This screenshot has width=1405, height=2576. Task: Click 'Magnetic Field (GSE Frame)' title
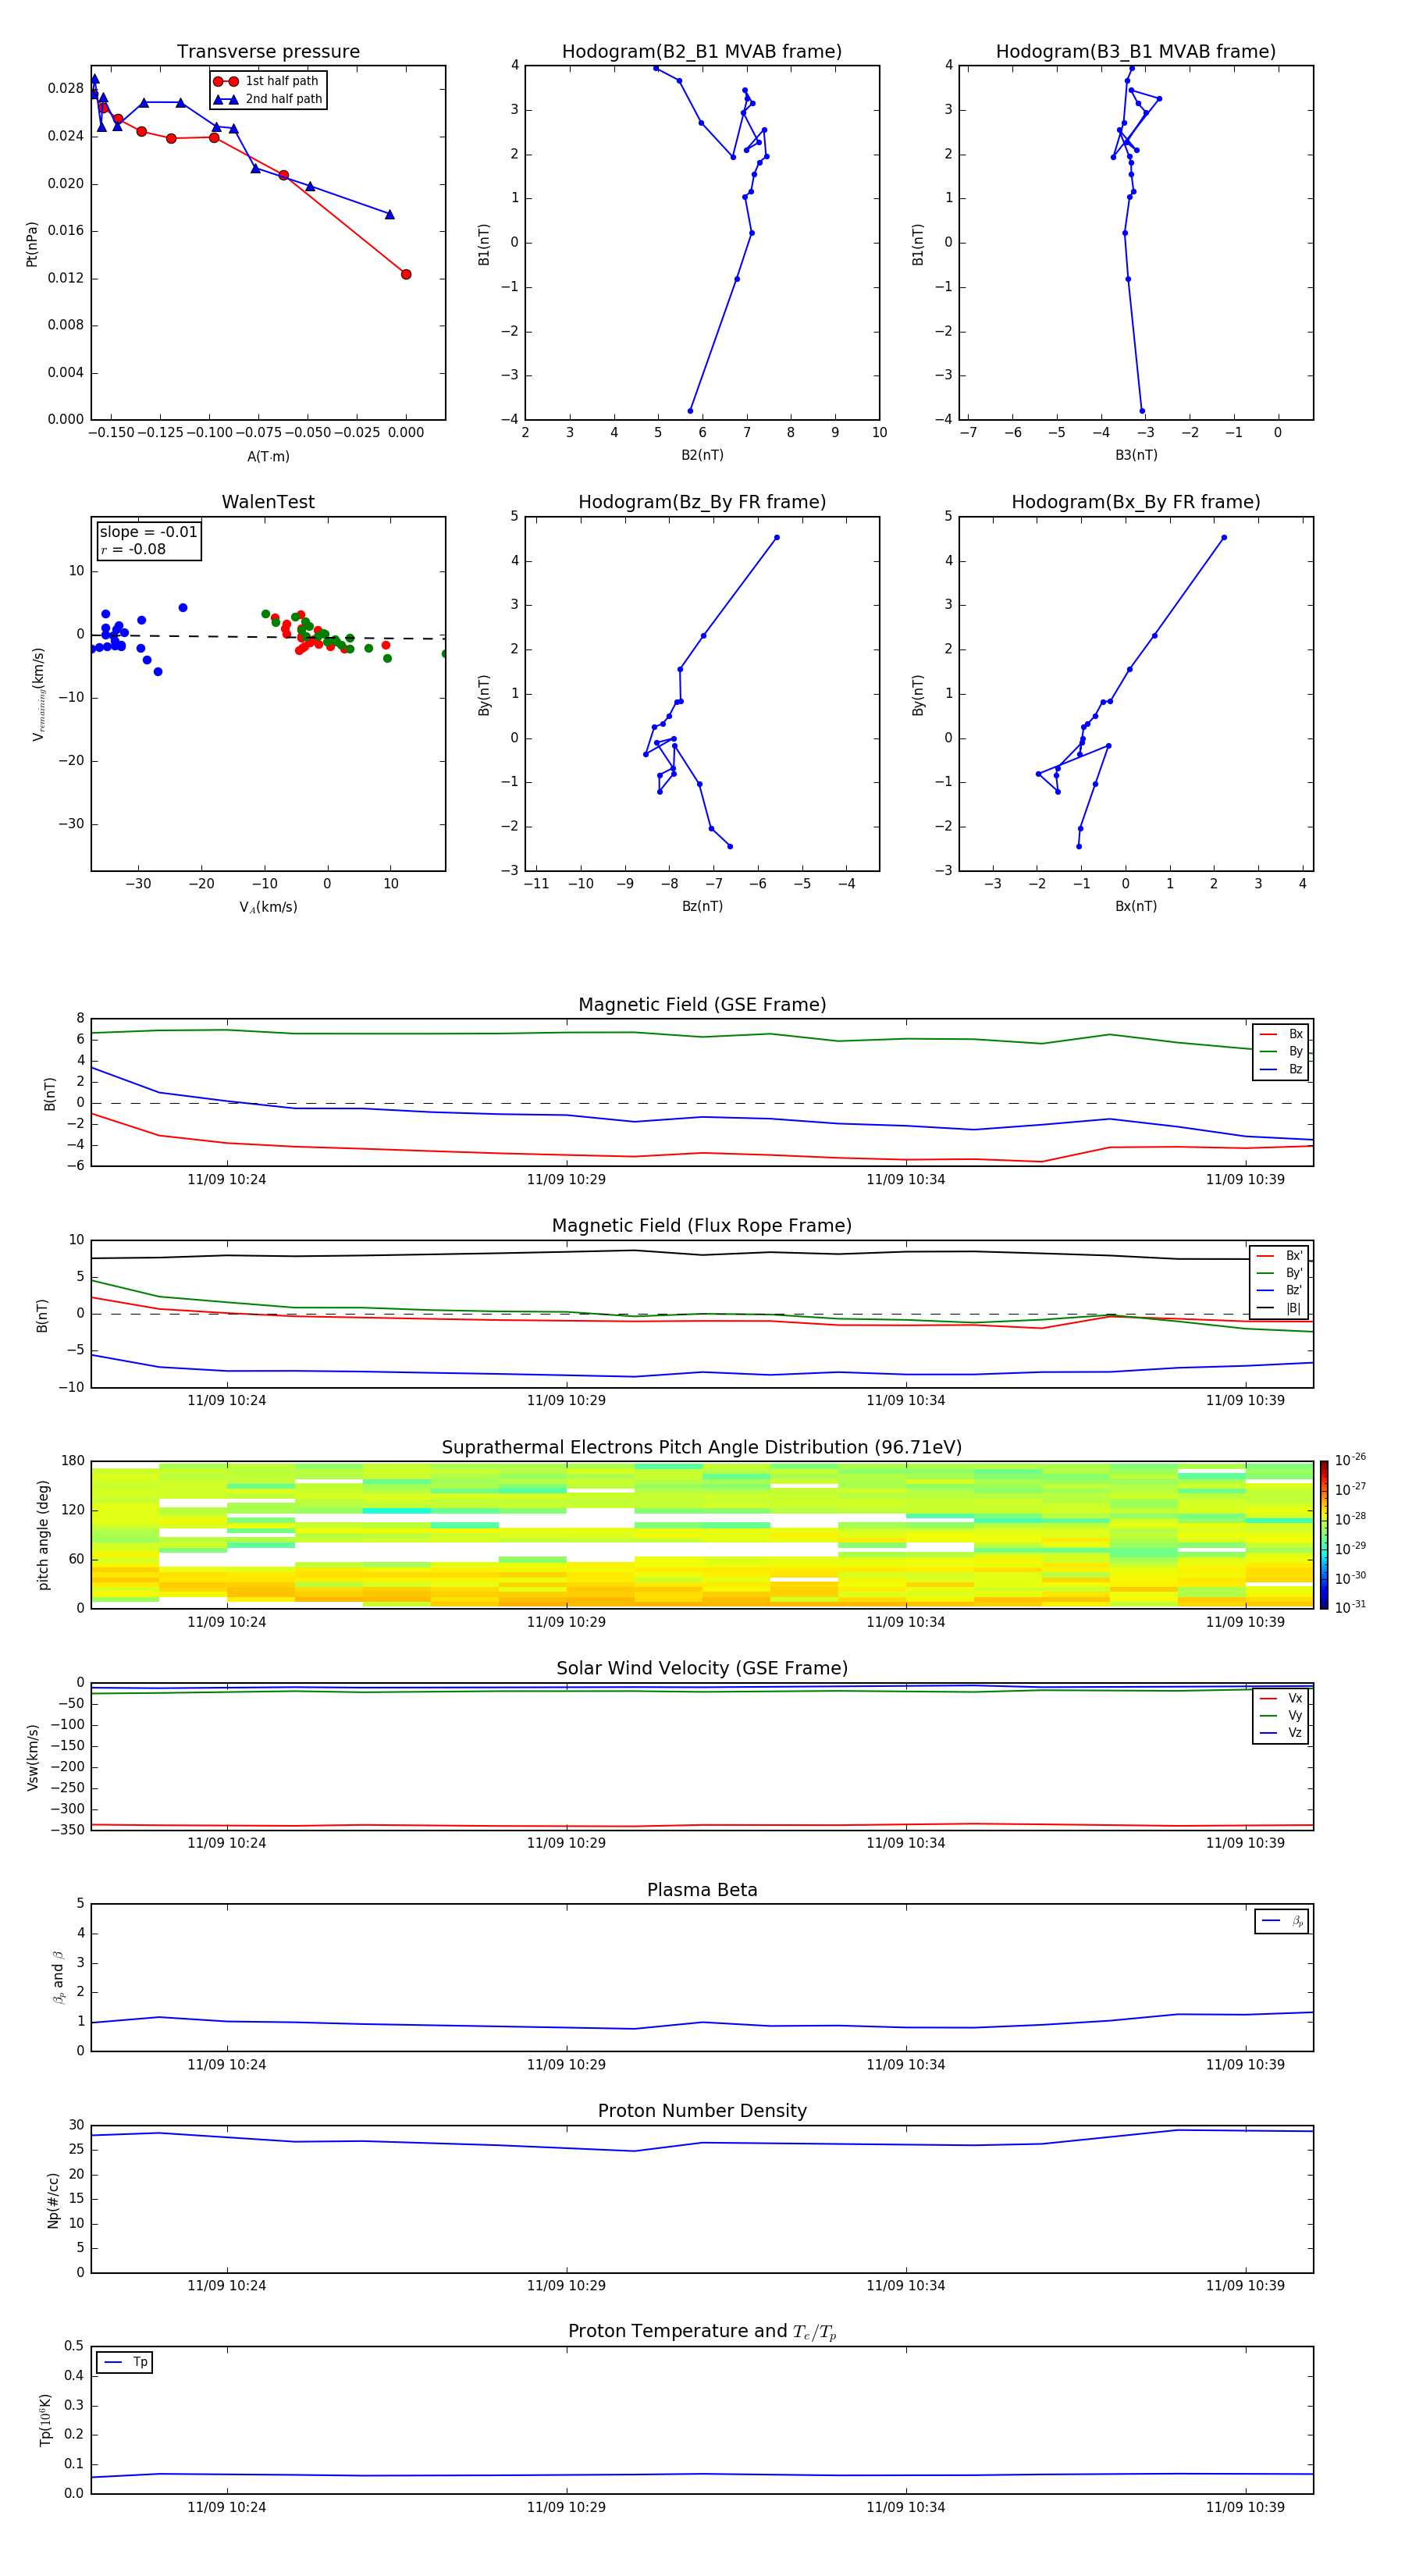click(702, 1005)
